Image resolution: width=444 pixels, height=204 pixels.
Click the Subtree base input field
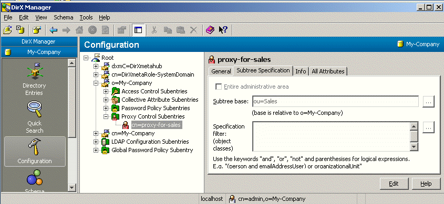[x=335, y=101]
